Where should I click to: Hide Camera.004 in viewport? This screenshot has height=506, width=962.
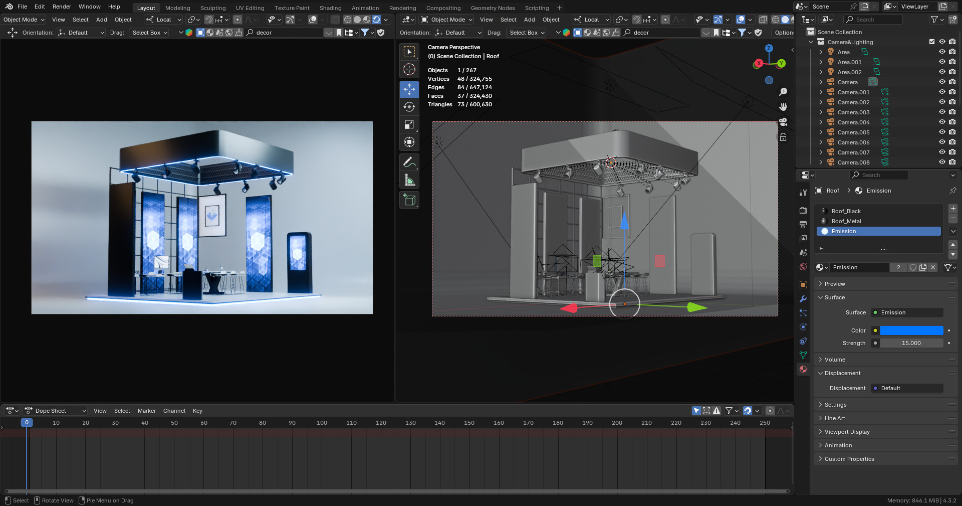pos(942,122)
